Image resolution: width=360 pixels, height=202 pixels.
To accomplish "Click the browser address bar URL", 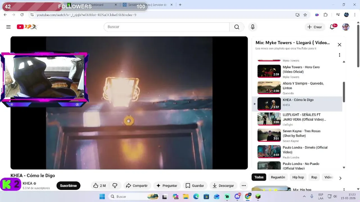I will (86, 15).
